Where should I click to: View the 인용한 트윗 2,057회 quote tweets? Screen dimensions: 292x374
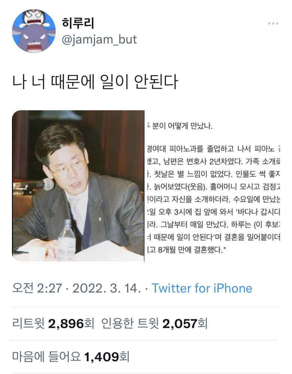(x=154, y=323)
